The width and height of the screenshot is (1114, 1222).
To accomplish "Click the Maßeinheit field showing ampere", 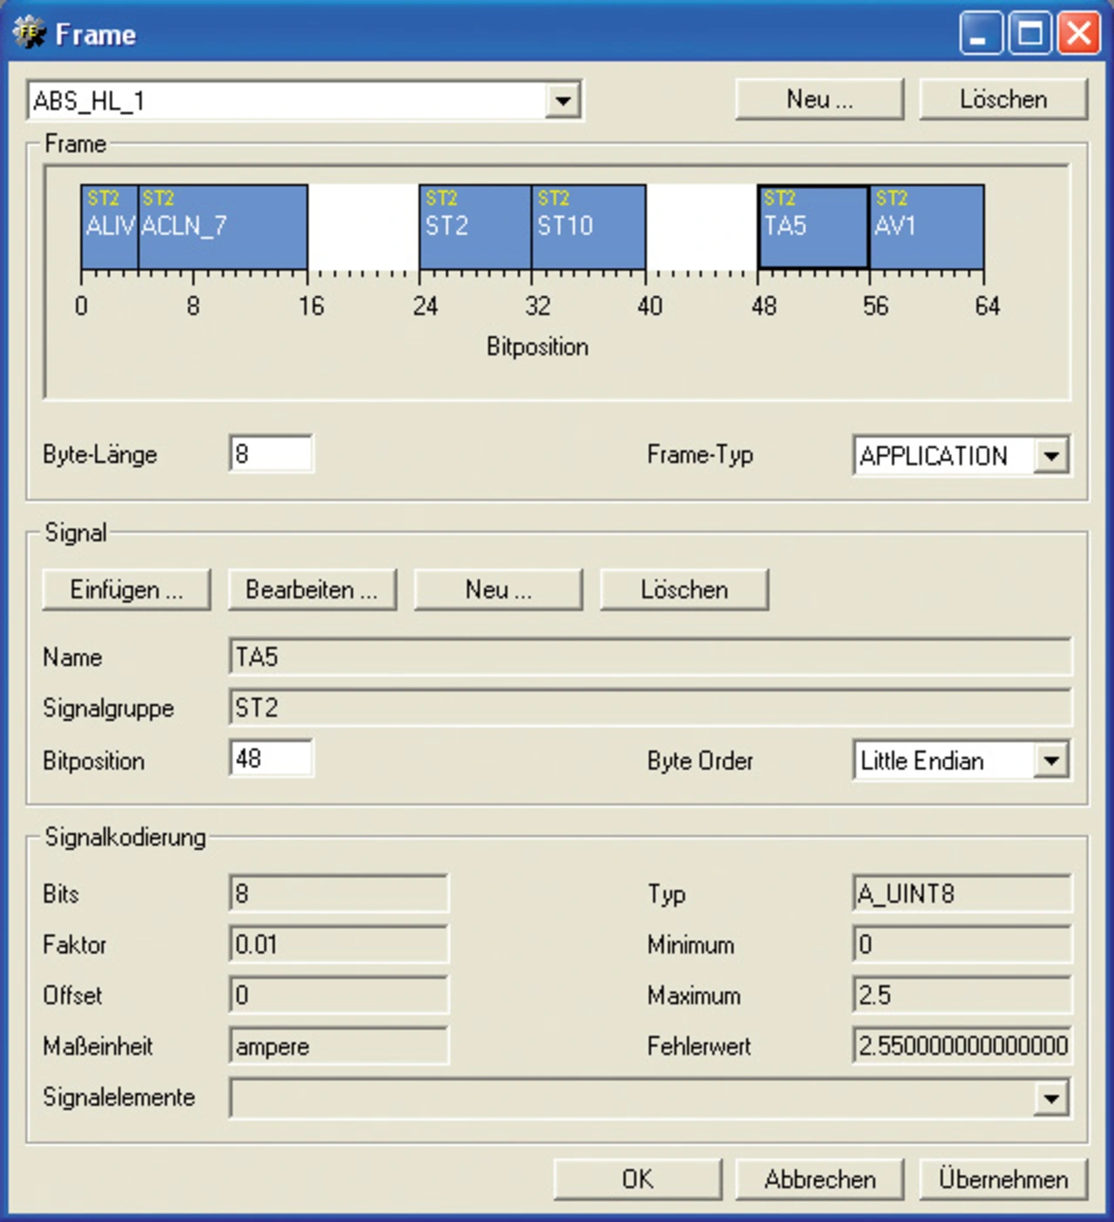I will [x=339, y=1045].
